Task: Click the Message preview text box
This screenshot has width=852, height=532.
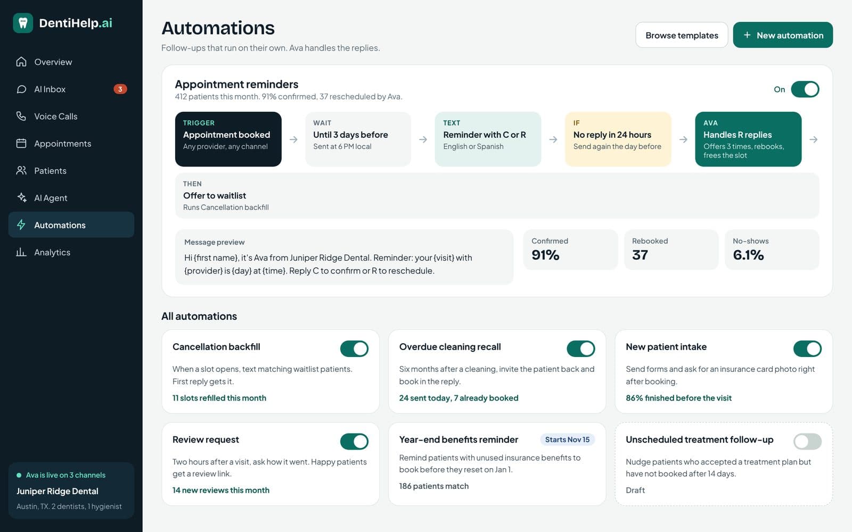Action: [x=344, y=257]
